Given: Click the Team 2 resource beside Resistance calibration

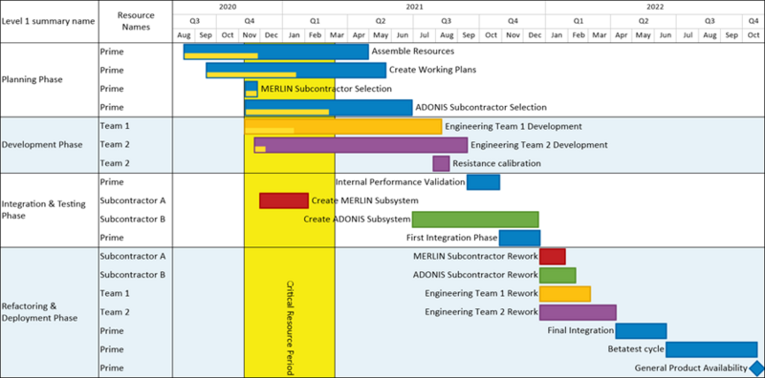Looking at the screenshot, I should [x=115, y=163].
